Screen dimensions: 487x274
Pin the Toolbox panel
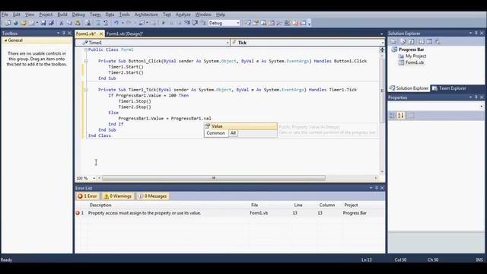pyautogui.click(x=64, y=33)
